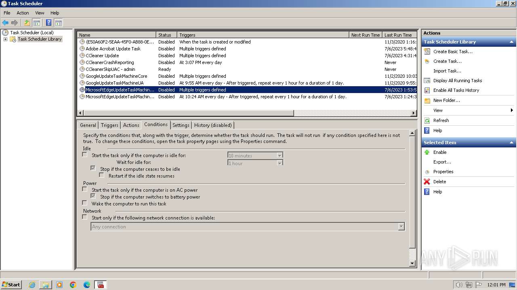Toggle Stop if computer switches to battery power
This screenshot has width=517, height=290.
(93, 196)
